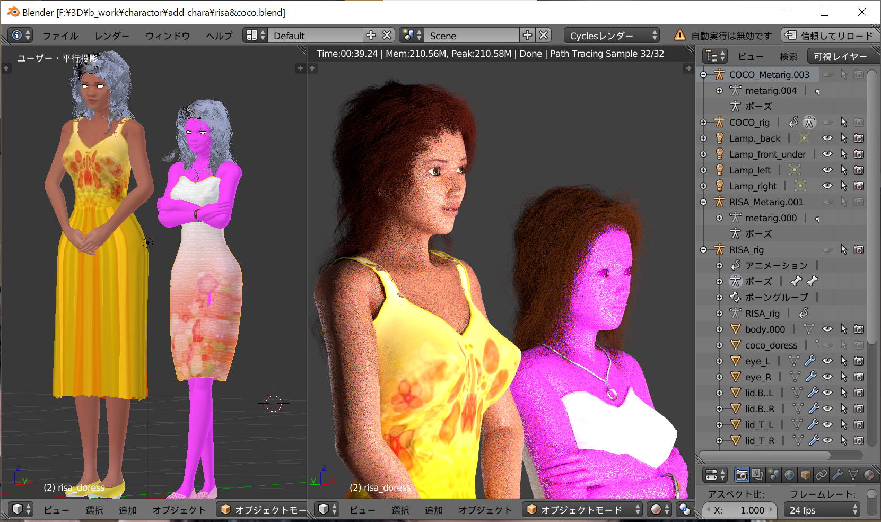Open the Constraints chain-link properties tab
This screenshot has width=881, height=522.
821,474
